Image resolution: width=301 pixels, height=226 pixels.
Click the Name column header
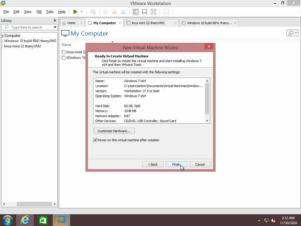(x=66, y=45)
